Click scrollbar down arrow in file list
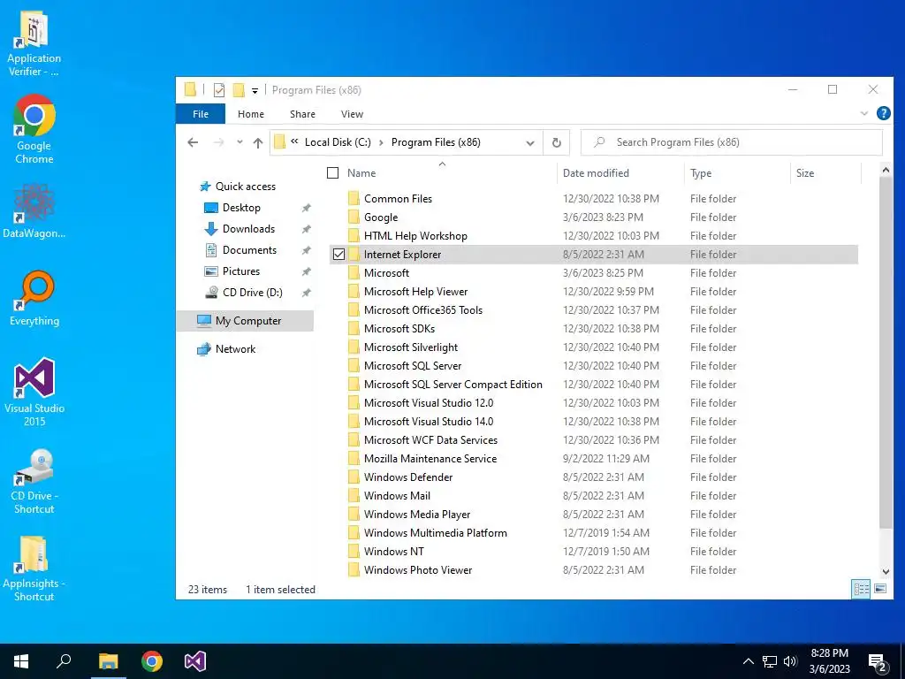The image size is (905, 679). (x=886, y=572)
